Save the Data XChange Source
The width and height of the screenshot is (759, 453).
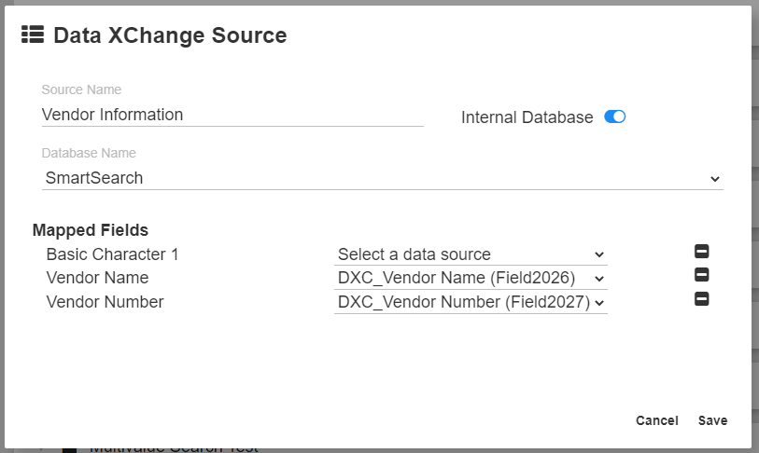[x=712, y=420]
